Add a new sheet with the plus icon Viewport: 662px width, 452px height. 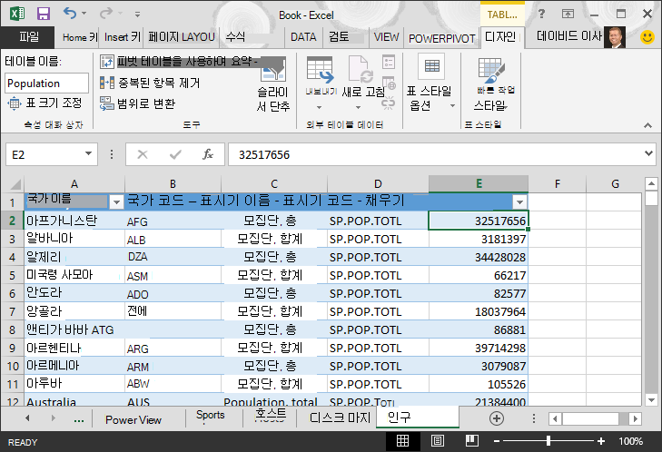coord(497,418)
